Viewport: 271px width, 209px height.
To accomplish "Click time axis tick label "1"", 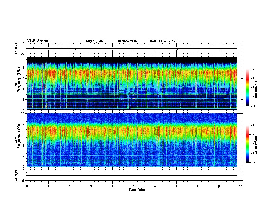I will pyautogui.click(x=48, y=186).
